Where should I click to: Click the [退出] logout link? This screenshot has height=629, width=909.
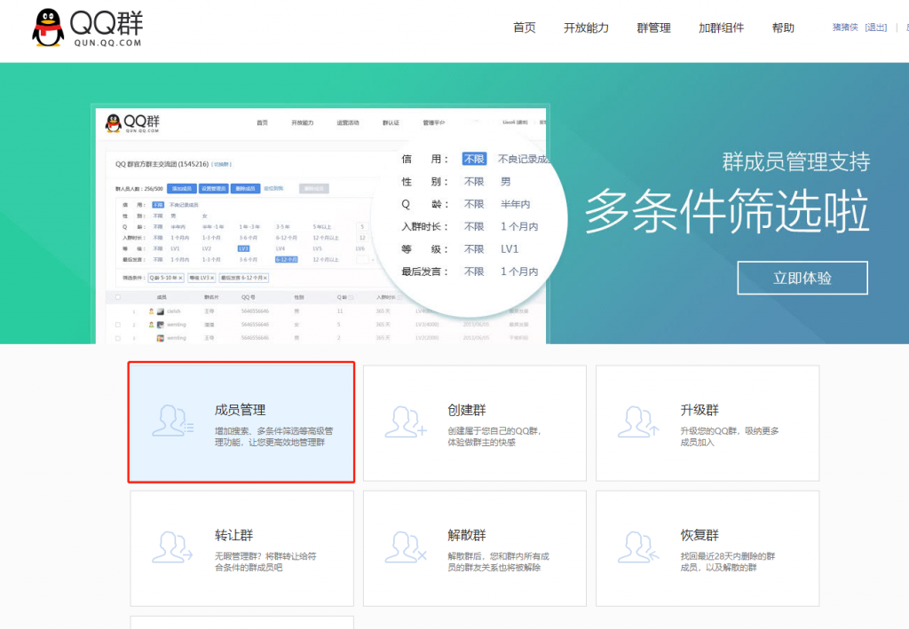point(875,28)
